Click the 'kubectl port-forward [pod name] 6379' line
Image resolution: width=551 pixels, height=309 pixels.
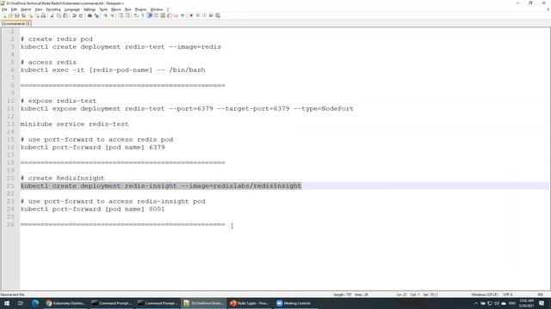tap(92, 147)
